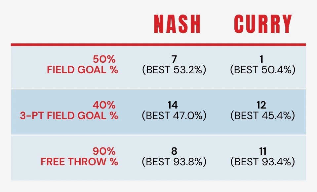This screenshot has height=192, width=317.
Task: Click the CURRY column header
Action: [263, 24]
